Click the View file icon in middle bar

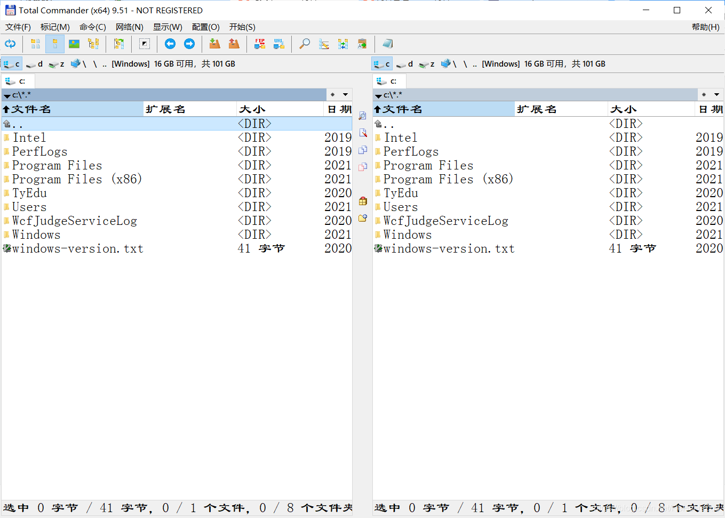pyautogui.click(x=363, y=116)
